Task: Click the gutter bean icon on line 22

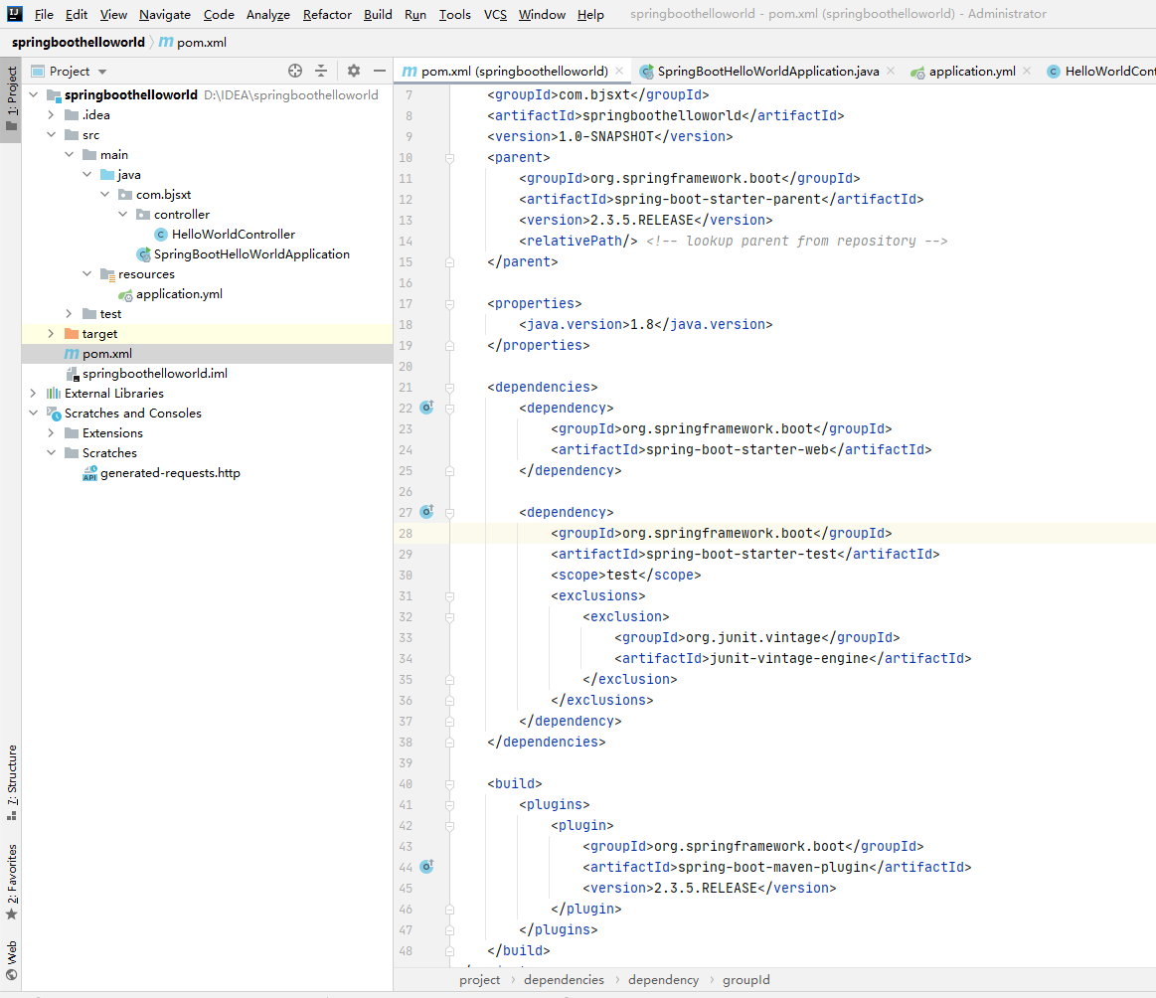Action: click(426, 408)
